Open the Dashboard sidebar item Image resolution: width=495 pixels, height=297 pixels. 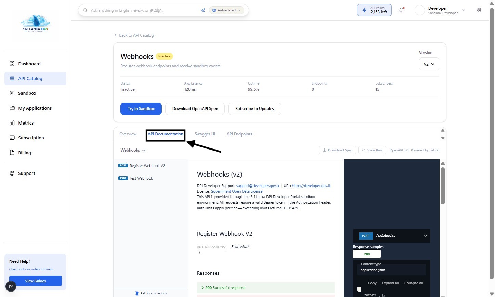(35, 64)
